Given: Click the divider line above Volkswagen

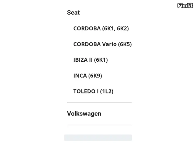Looking at the screenshot, I should (99, 103).
